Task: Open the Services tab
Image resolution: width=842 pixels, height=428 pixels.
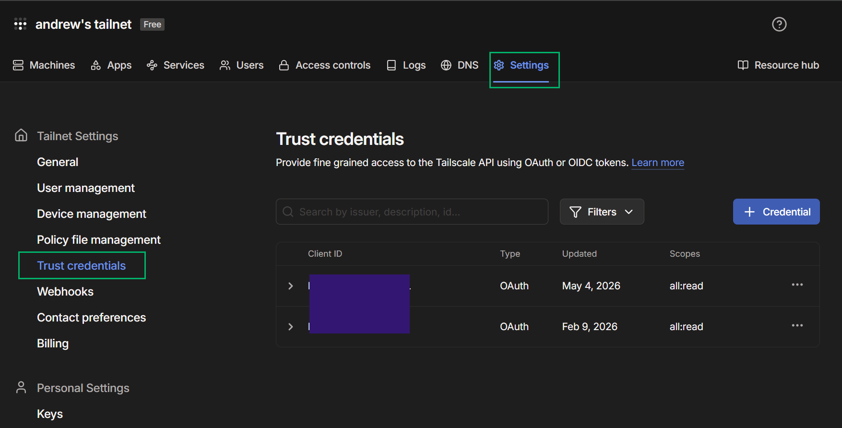Action: coord(175,65)
